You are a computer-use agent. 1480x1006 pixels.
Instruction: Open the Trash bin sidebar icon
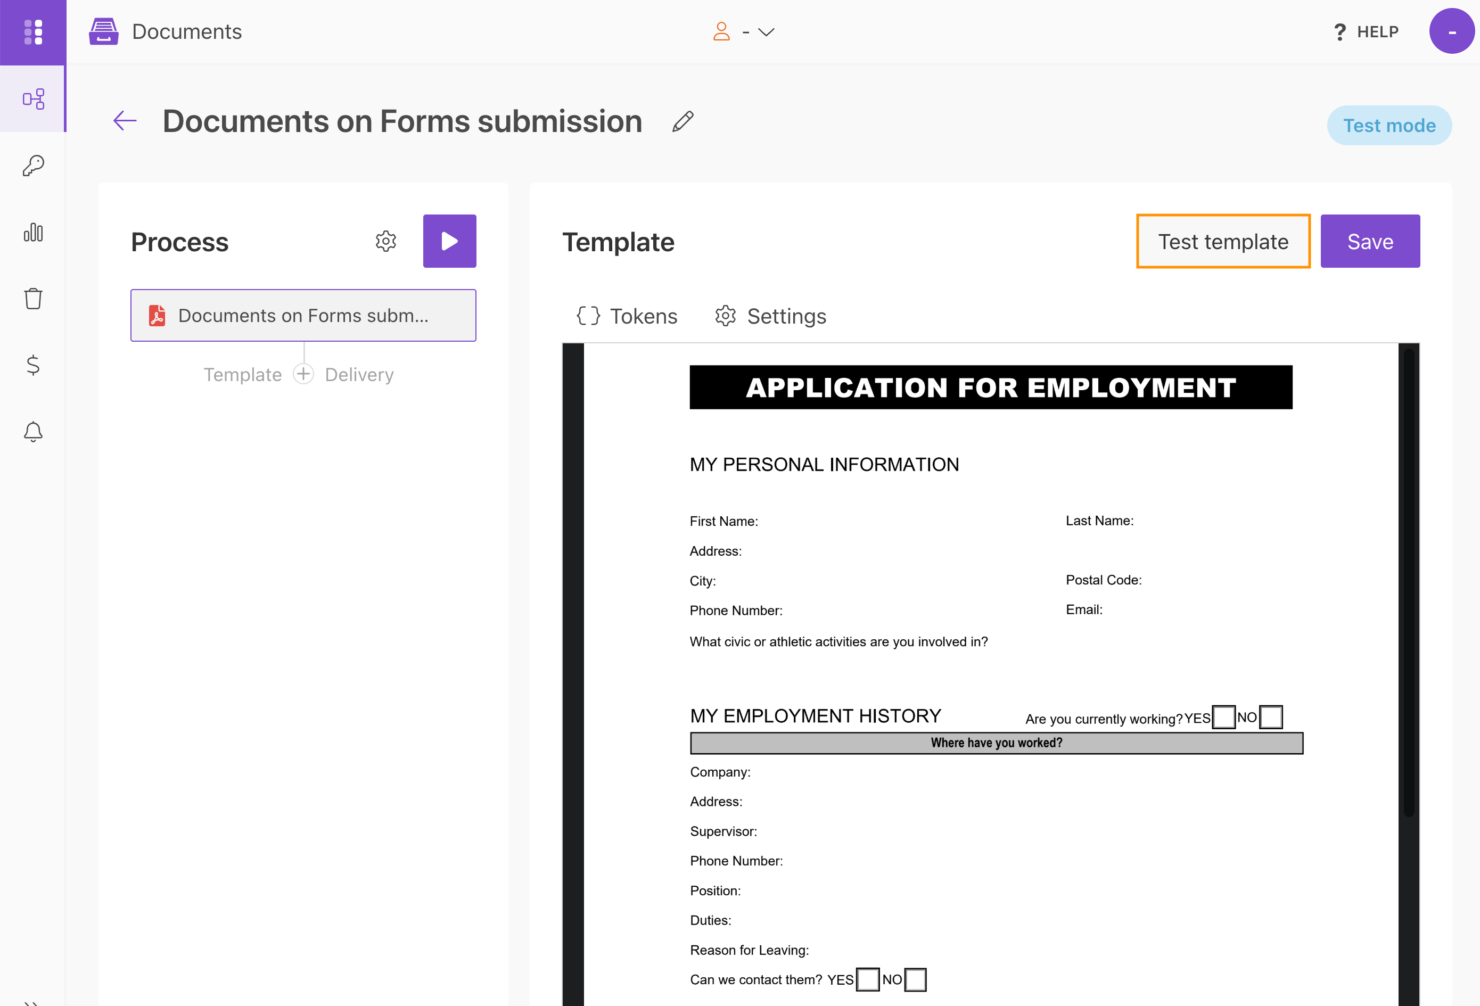tap(33, 299)
